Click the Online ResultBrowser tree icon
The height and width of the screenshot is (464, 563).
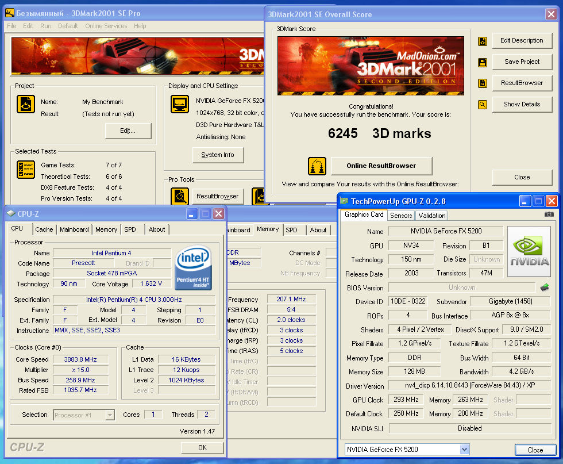pyautogui.click(x=317, y=166)
